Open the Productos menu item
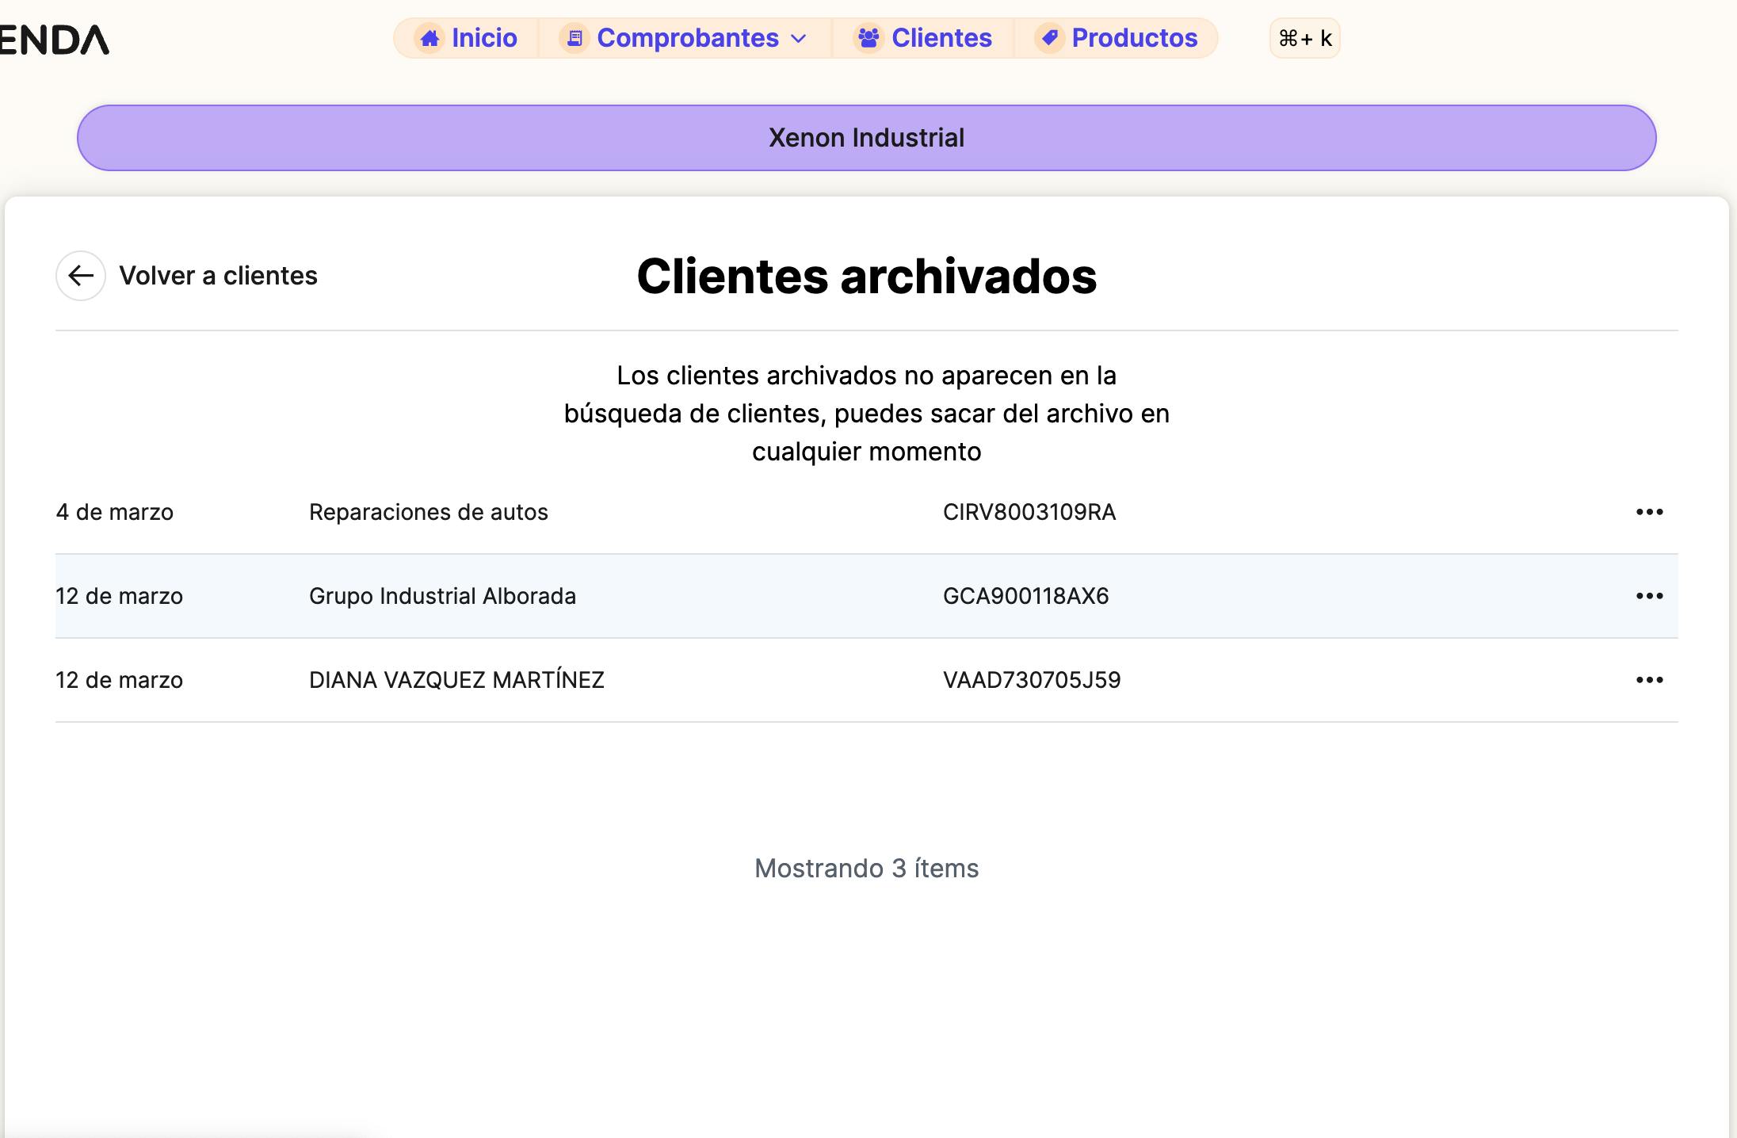Viewport: 1737px width, 1138px height. point(1133,38)
